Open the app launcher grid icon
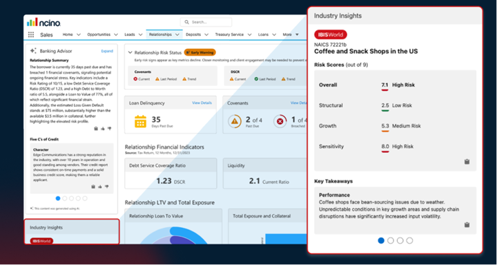 click(31, 35)
